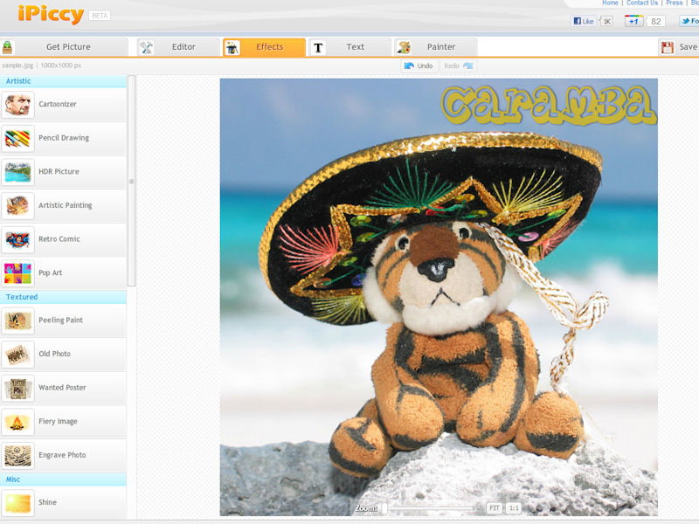
Task: Choose the Pencil Drawing effect icon
Action: tap(18, 138)
